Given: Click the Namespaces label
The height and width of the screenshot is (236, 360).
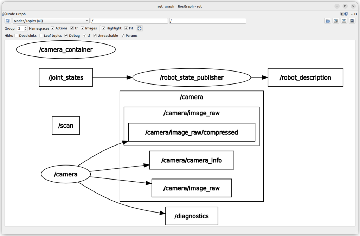Looking at the screenshot, I should pyautogui.click(x=39, y=28).
